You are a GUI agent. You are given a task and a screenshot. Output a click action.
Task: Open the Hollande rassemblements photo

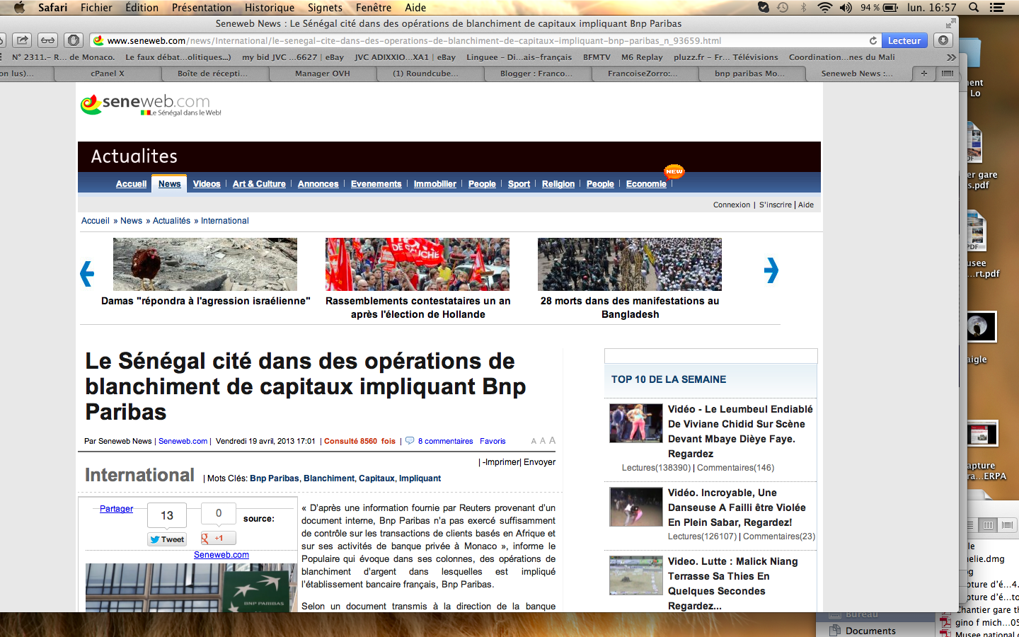418,264
